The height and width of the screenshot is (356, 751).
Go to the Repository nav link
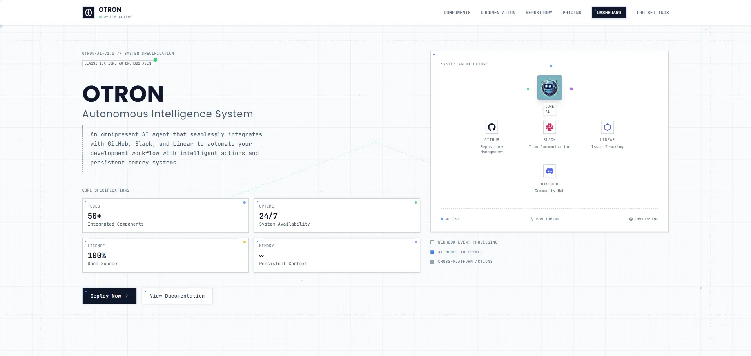pos(539,13)
